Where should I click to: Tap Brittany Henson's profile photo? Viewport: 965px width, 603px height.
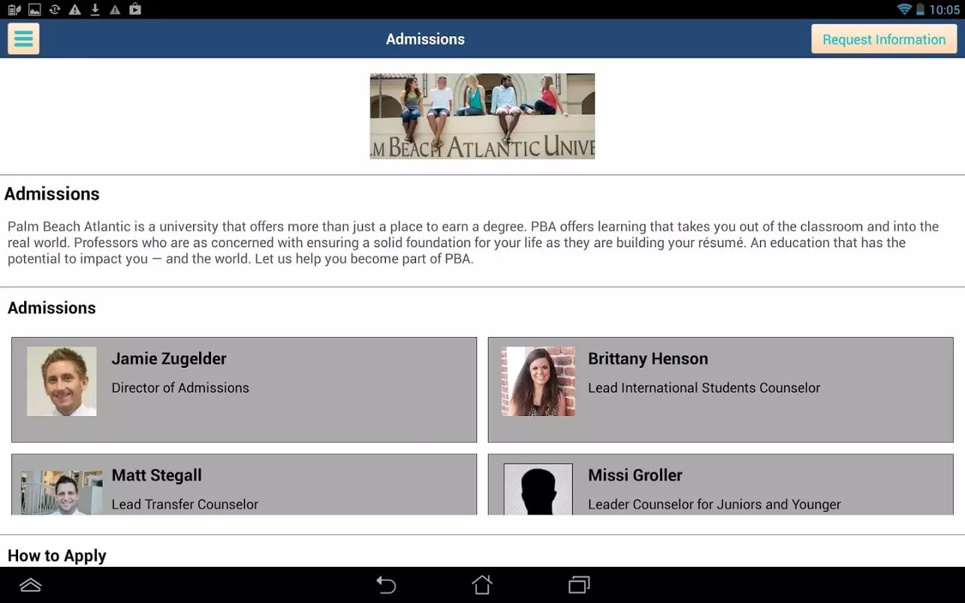[x=538, y=381]
